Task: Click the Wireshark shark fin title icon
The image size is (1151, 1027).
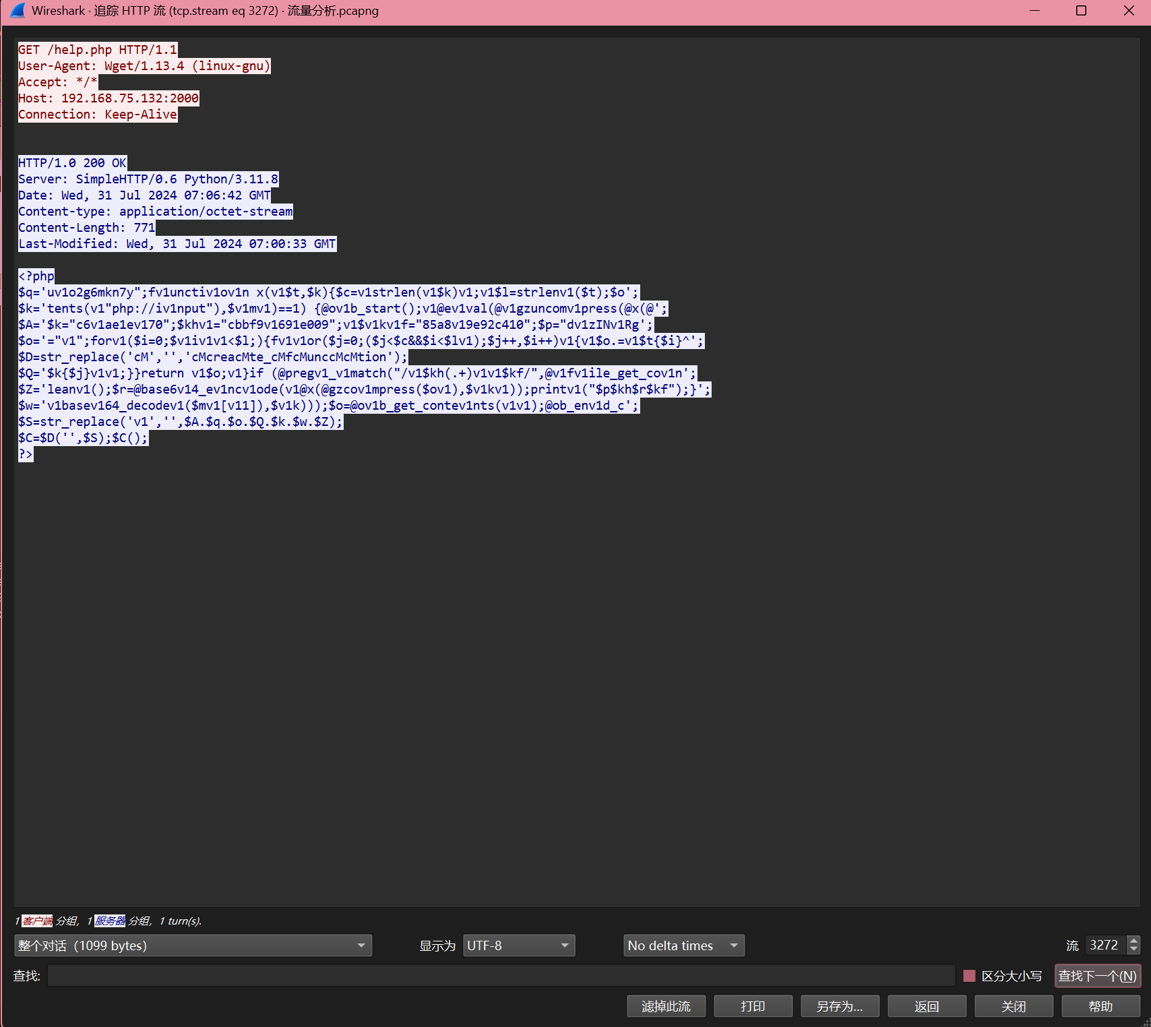Action: pos(18,10)
